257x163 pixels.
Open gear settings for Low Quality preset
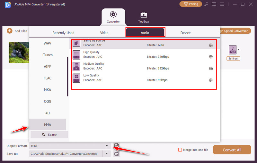click(211, 80)
